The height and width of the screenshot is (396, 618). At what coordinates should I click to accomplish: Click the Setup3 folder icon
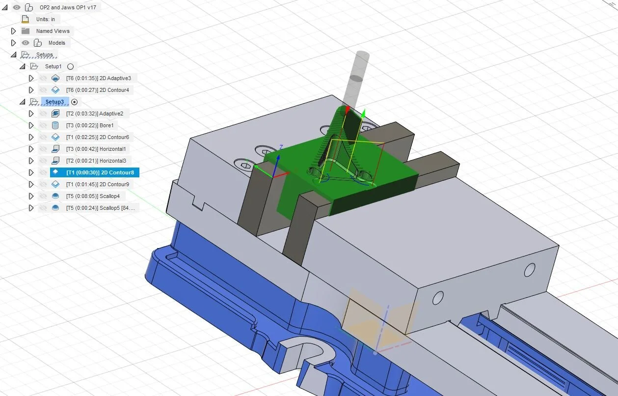point(34,102)
